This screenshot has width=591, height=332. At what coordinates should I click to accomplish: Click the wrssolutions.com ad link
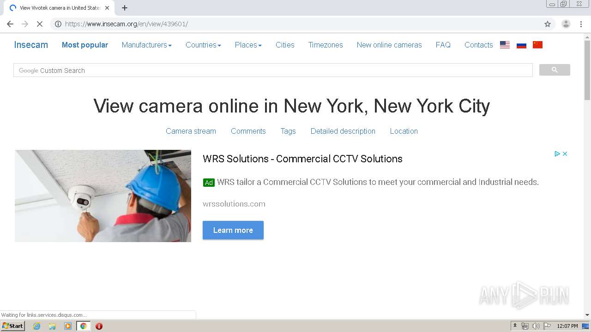point(234,204)
